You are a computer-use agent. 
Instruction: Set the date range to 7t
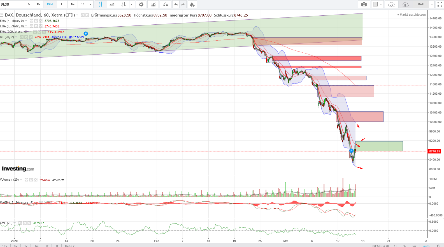(x=47, y=246)
